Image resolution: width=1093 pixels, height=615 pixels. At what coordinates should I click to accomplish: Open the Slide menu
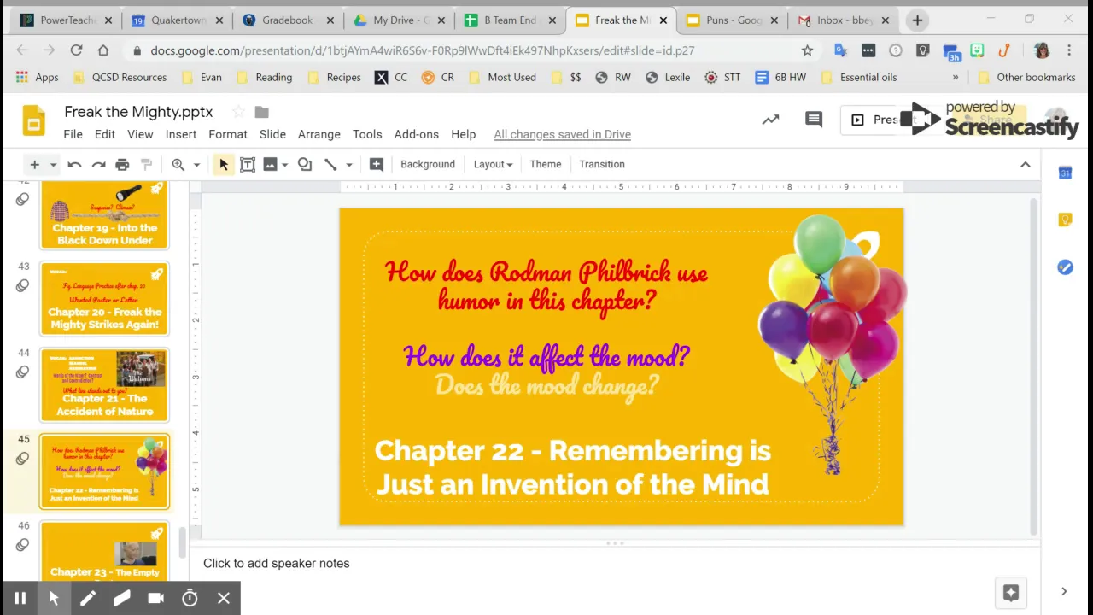tap(272, 134)
